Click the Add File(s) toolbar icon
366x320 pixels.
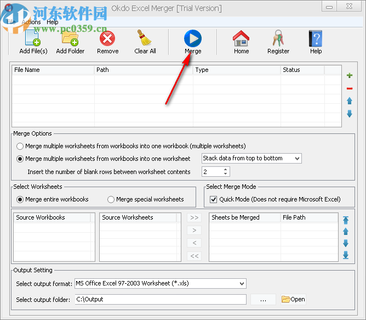pyautogui.click(x=33, y=38)
